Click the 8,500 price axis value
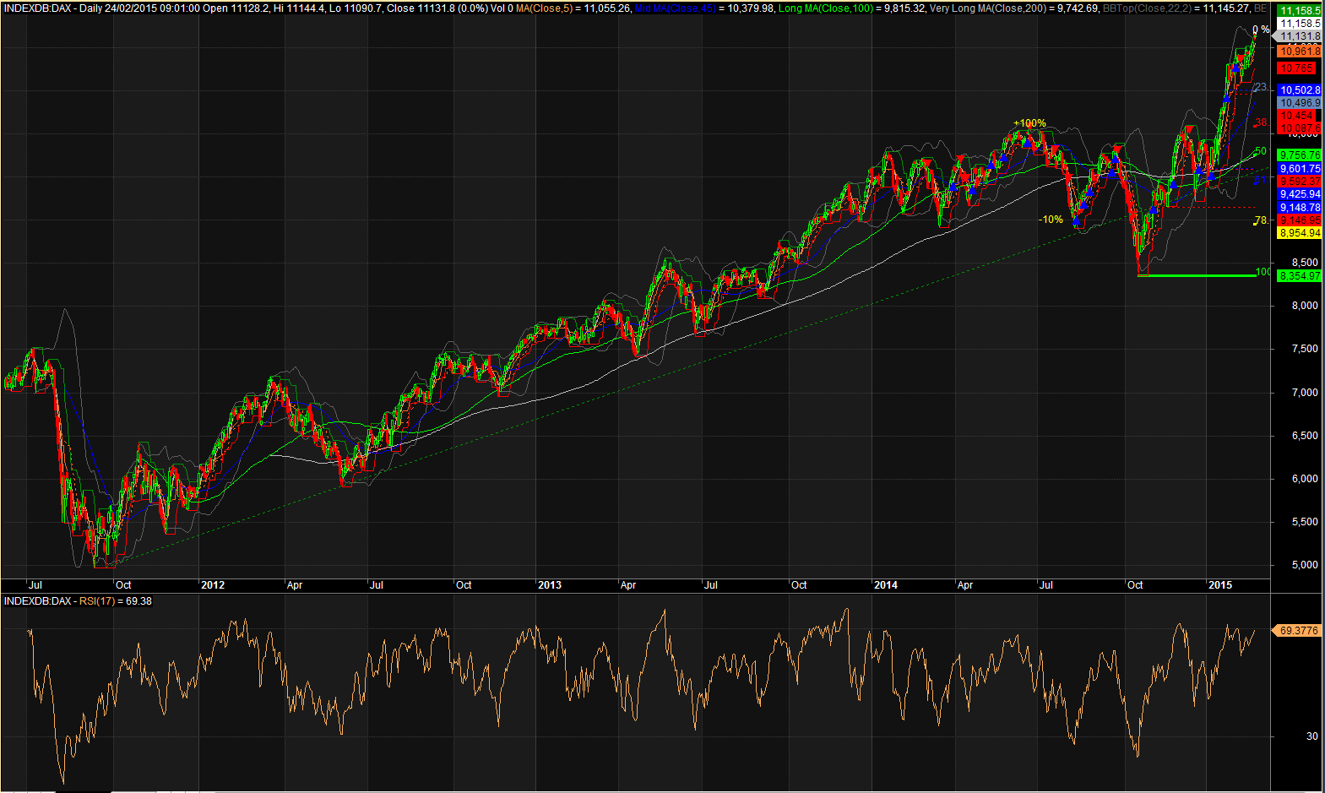Image resolution: width=1325 pixels, height=793 pixels. pos(1305,263)
